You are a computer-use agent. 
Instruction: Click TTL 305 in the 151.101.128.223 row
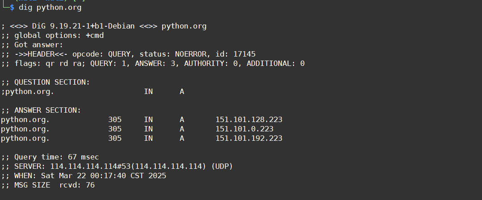coord(115,120)
